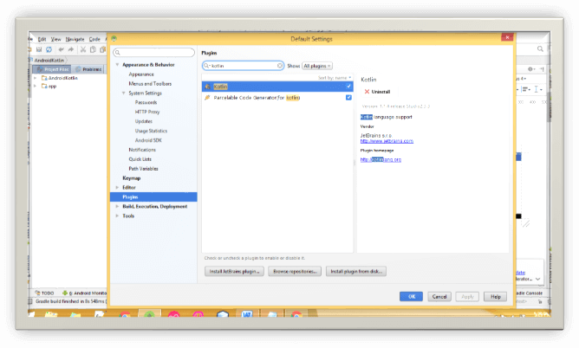Click the align icon in designer toolbar
The width and height of the screenshot is (579, 348).
pos(524,89)
